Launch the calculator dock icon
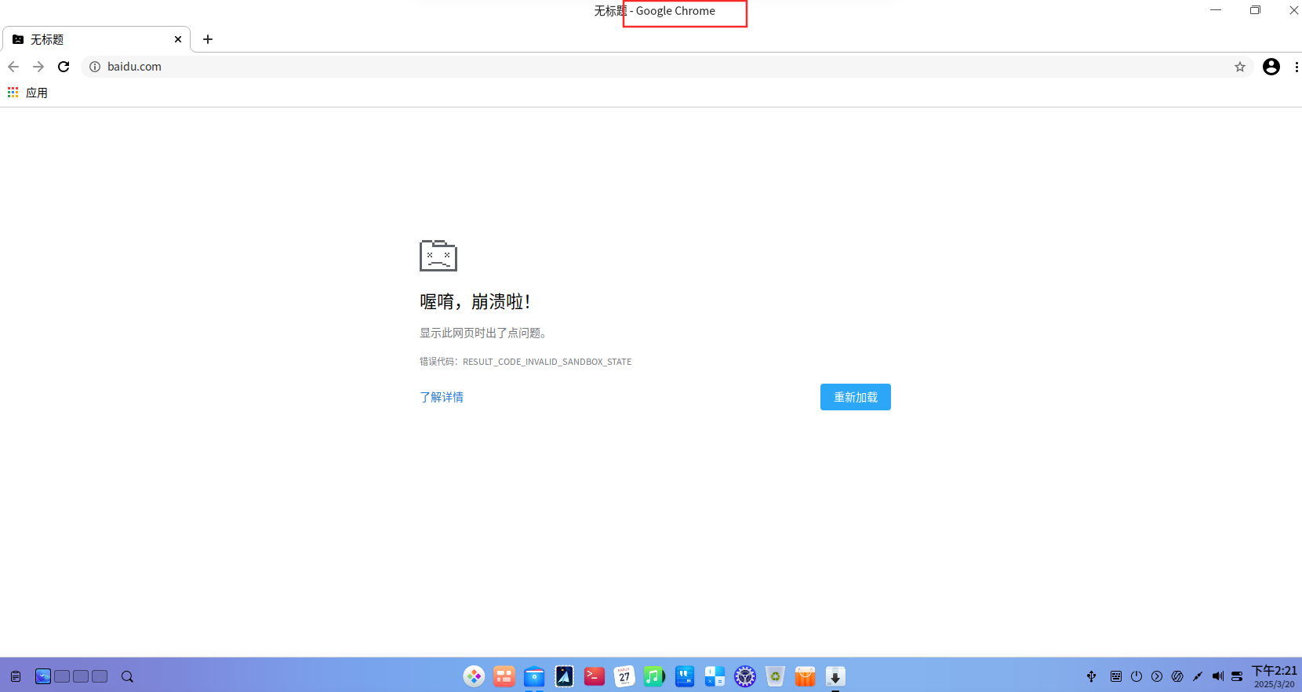This screenshot has width=1302, height=692. click(715, 676)
